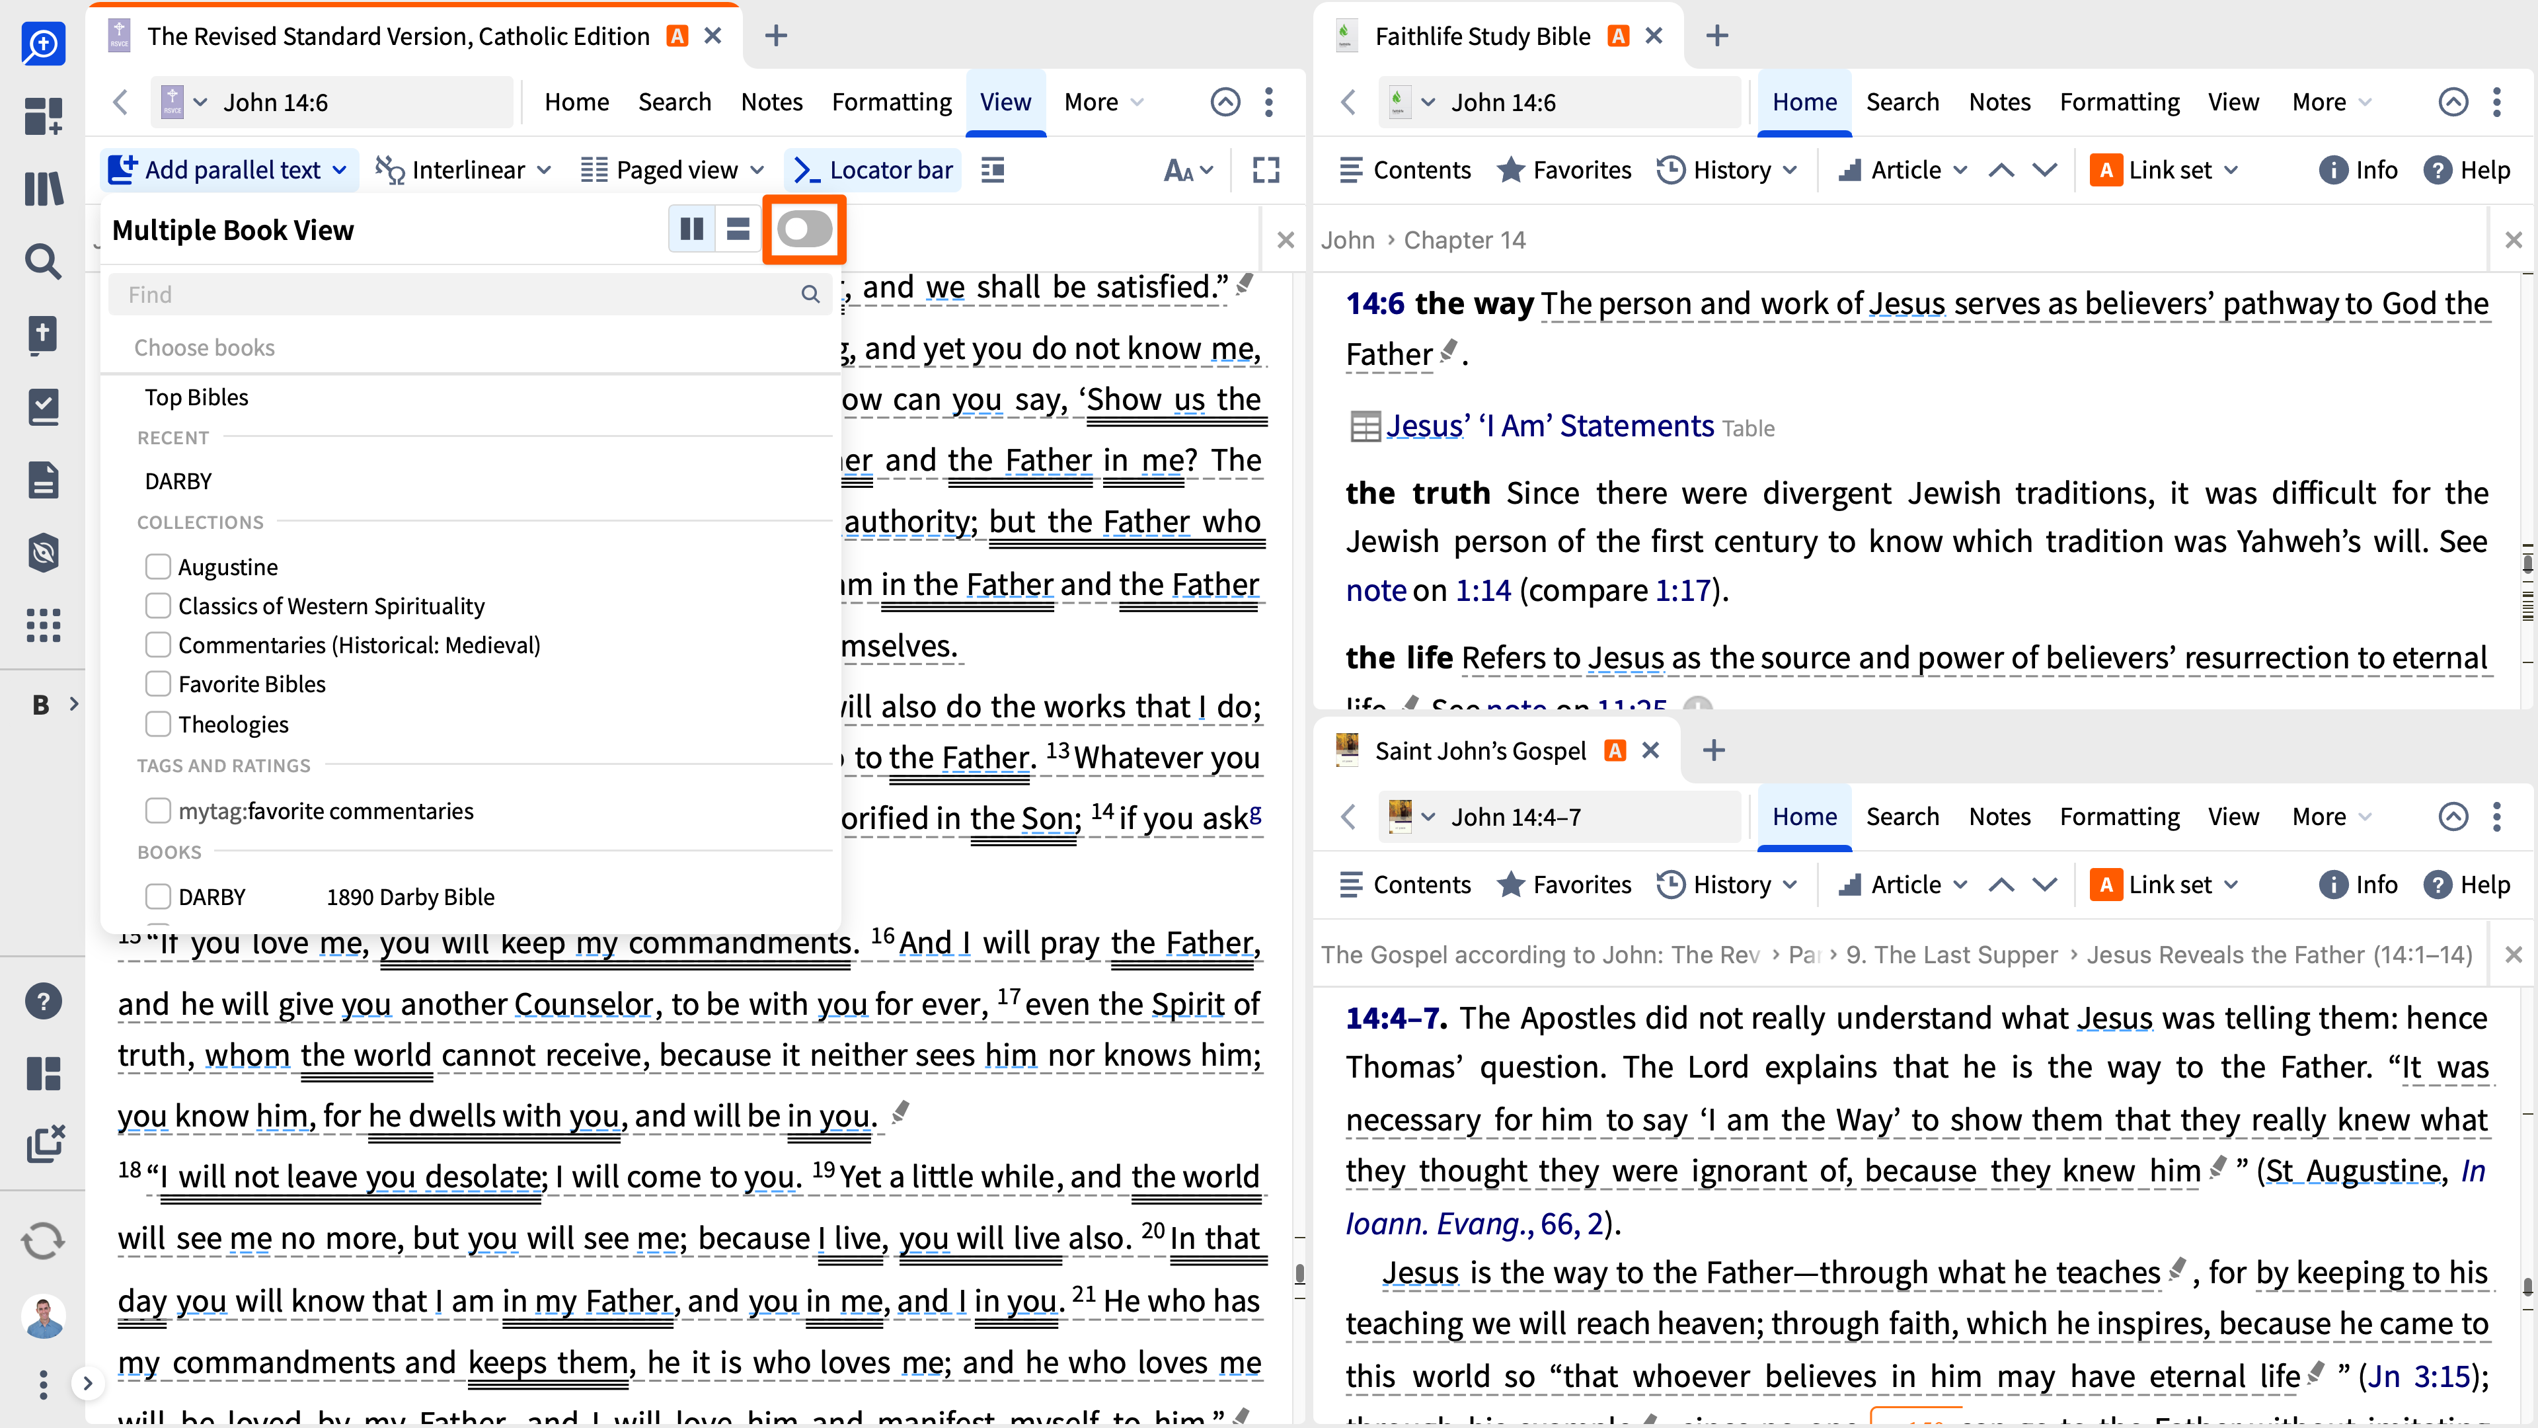2538x1428 pixels.
Task: Check the Augustine collection checkbox
Action: click(x=158, y=567)
